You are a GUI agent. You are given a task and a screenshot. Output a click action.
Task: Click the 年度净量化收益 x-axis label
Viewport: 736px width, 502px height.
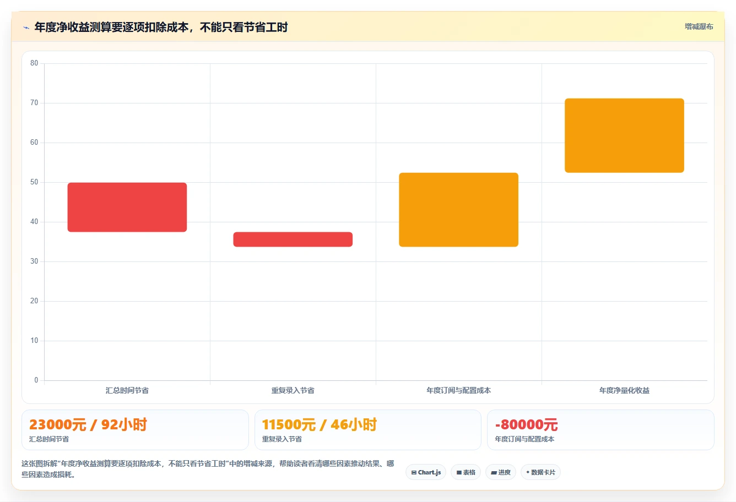pyautogui.click(x=624, y=390)
